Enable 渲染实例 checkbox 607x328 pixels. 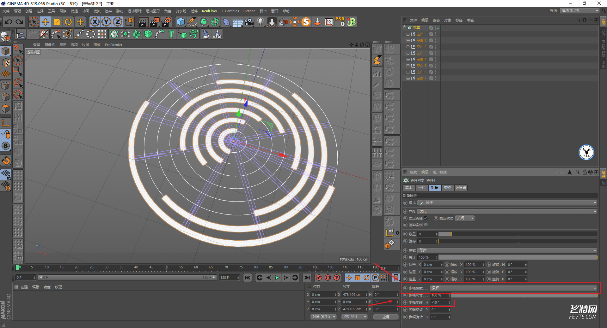pos(426,225)
